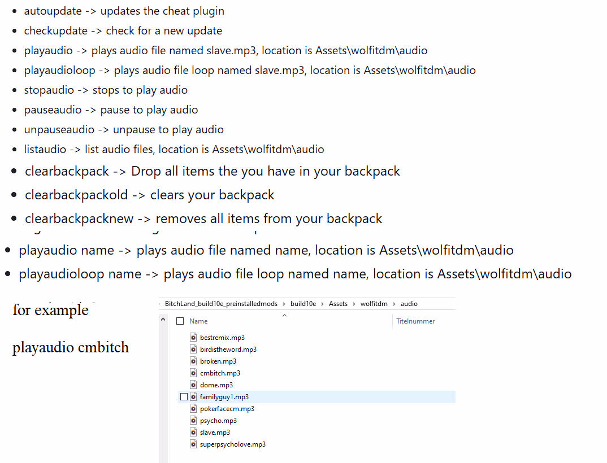This screenshot has width=607, height=463.
Task: Select the file name bestremix.mp3
Action: pyautogui.click(x=222, y=338)
